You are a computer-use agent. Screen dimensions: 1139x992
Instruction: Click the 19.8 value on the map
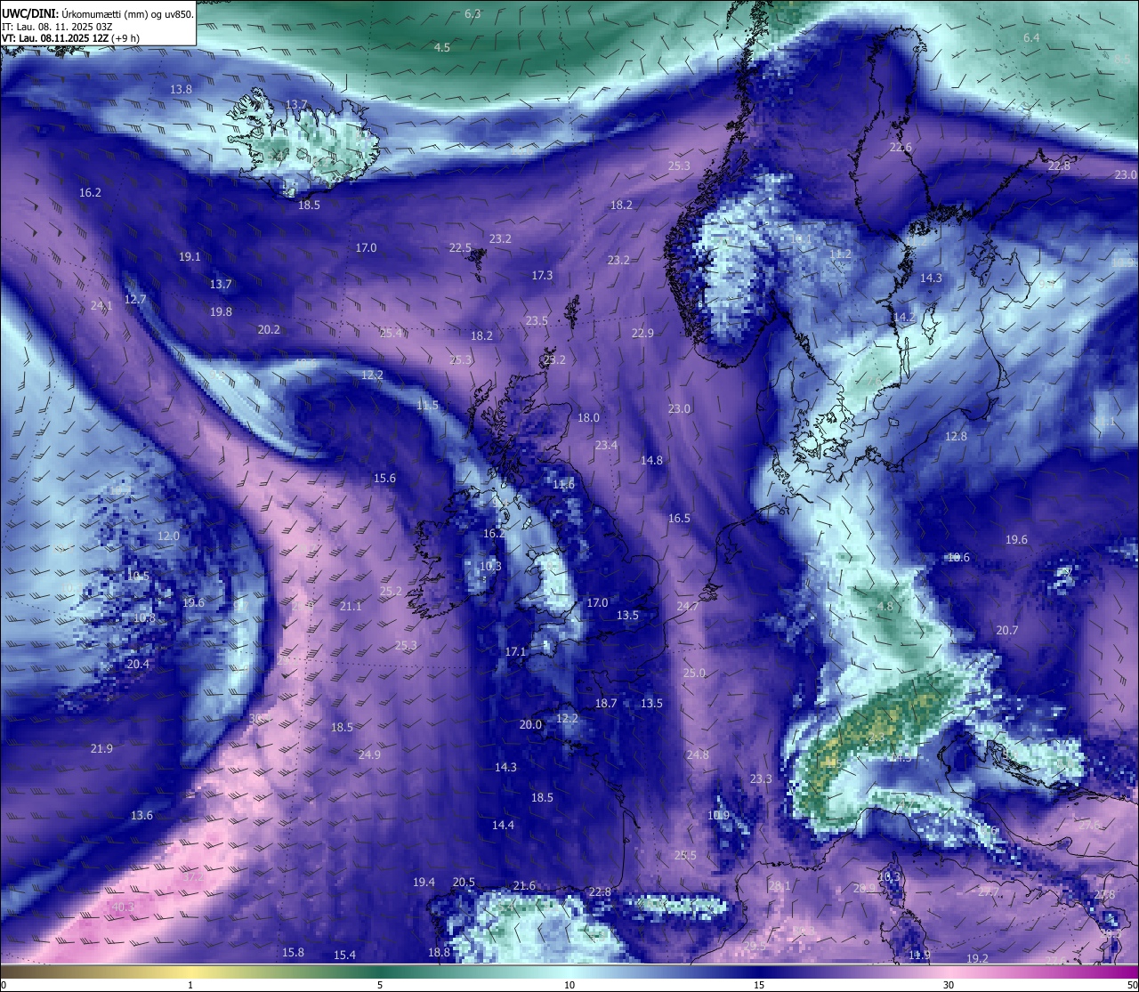point(221,311)
